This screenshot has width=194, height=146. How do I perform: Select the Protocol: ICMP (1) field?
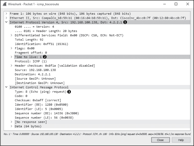click(102, 61)
